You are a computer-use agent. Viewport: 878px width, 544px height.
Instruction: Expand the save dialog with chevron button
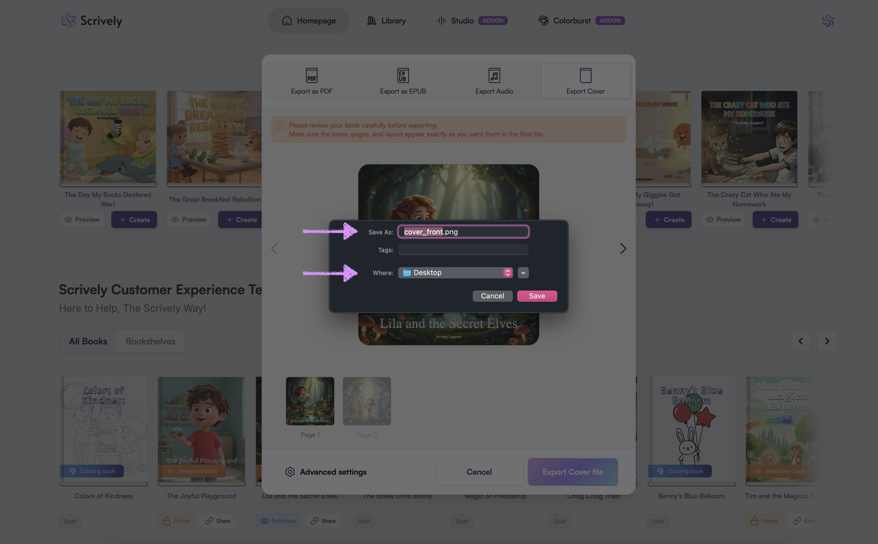[523, 273]
